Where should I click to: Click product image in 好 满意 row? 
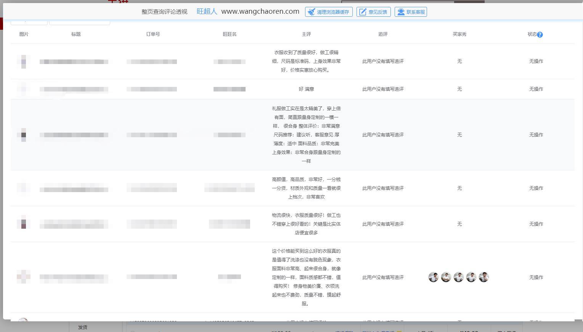[x=24, y=89]
